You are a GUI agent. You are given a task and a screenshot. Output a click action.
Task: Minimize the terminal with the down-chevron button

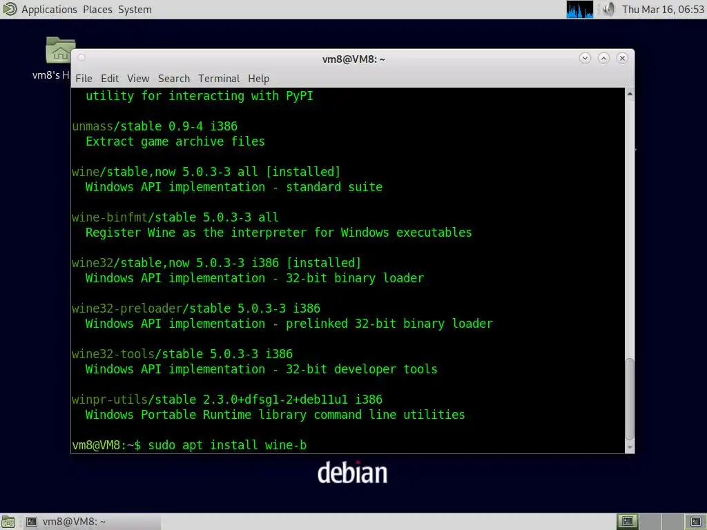pos(585,58)
